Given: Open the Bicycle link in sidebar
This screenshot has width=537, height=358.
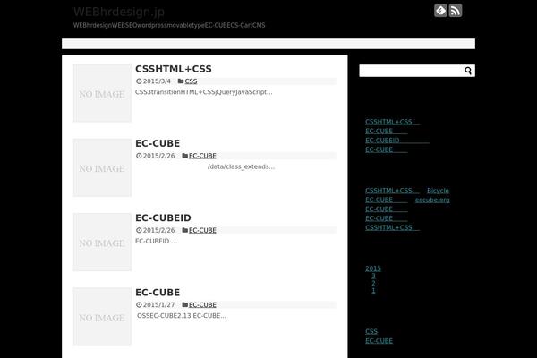Looking at the screenshot, I should 438,191.
